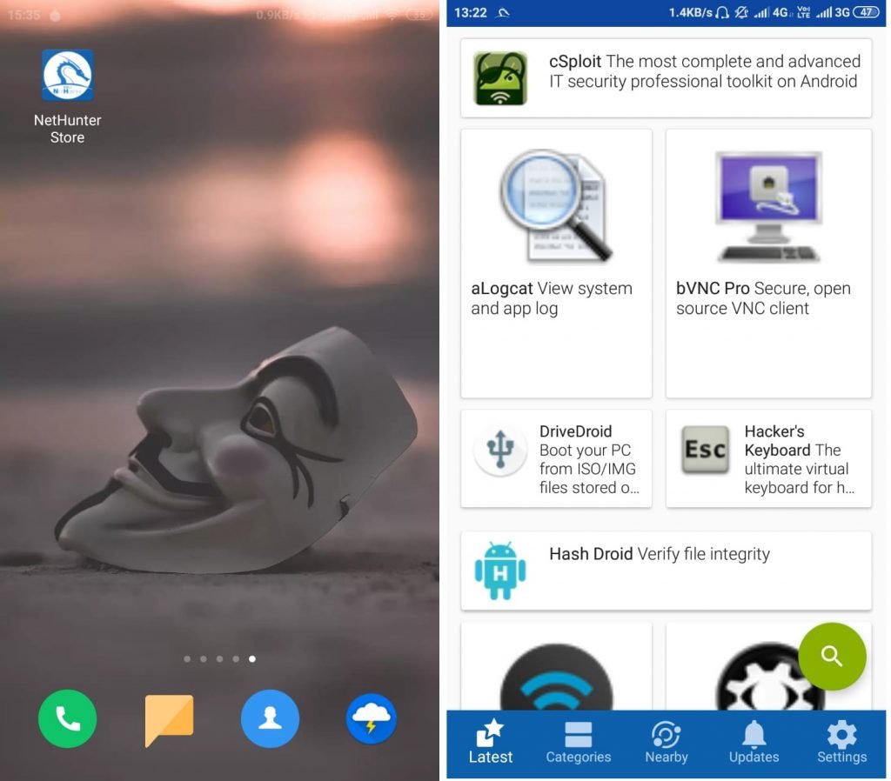Tap the 'aLogcat View system and app log' text

click(551, 298)
